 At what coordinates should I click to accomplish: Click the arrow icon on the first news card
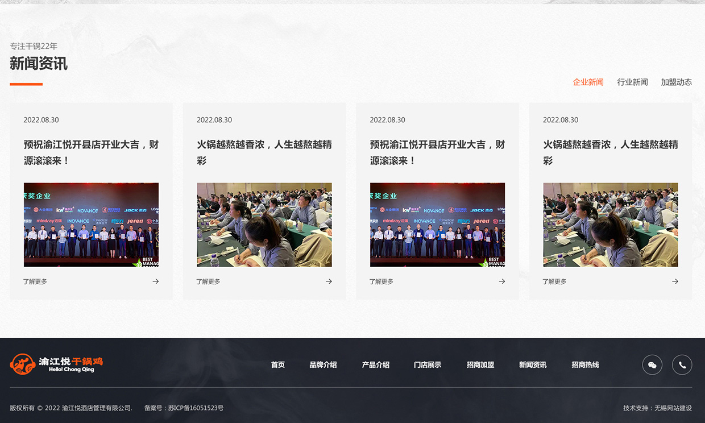point(155,281)
